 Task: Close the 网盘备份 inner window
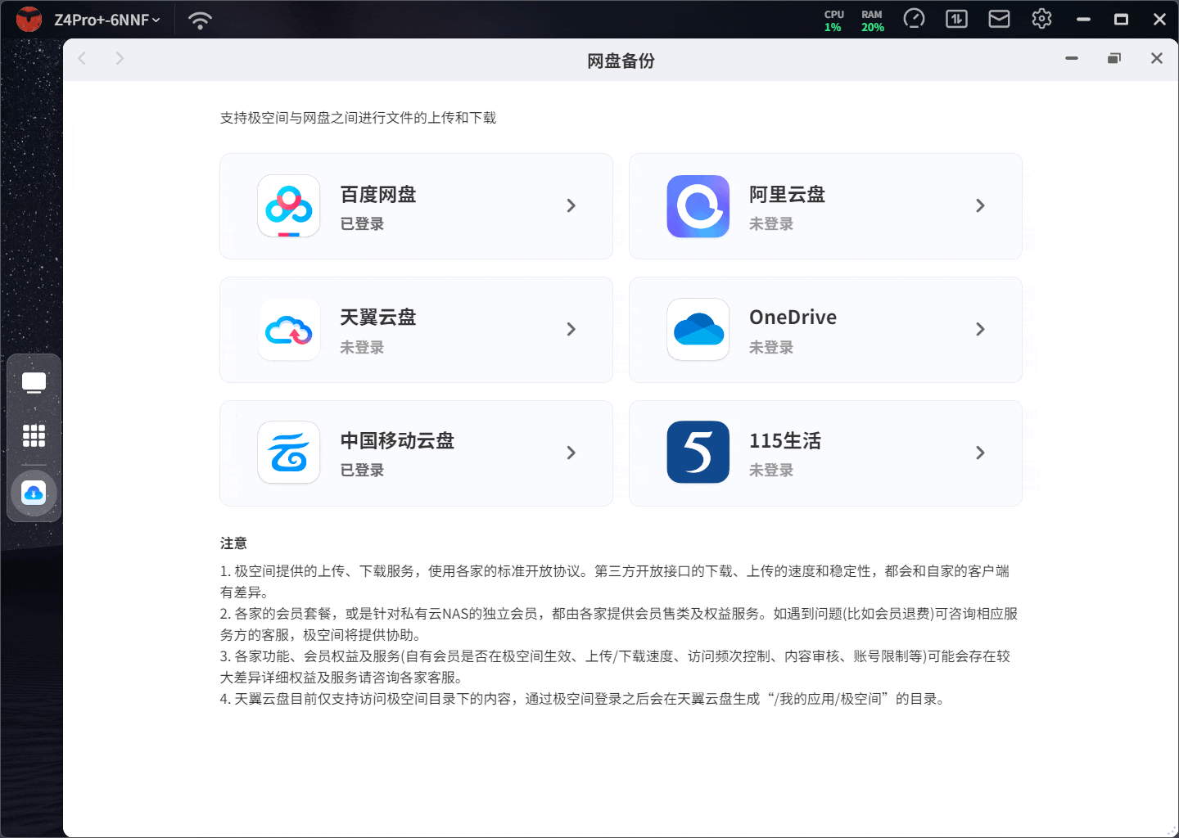1157,58
